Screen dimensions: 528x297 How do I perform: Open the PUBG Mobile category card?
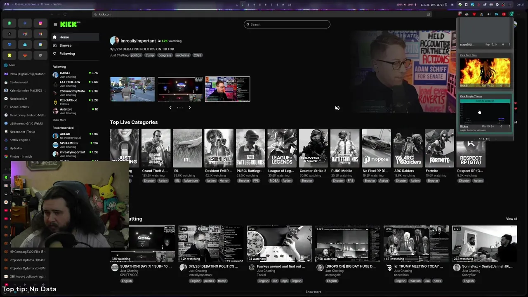pos(345,148)
